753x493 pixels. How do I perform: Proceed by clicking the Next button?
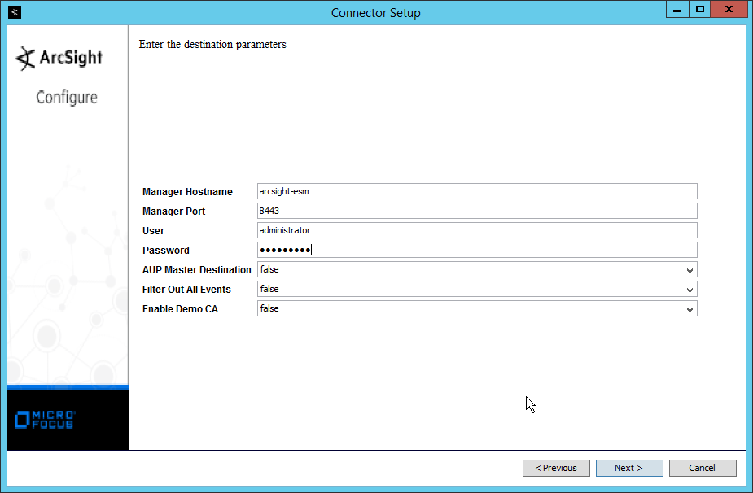629,468
